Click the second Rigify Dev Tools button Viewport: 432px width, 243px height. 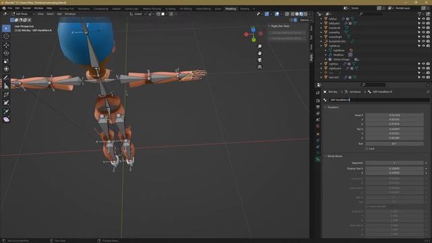pyautogui.click(x=287, y=38)
